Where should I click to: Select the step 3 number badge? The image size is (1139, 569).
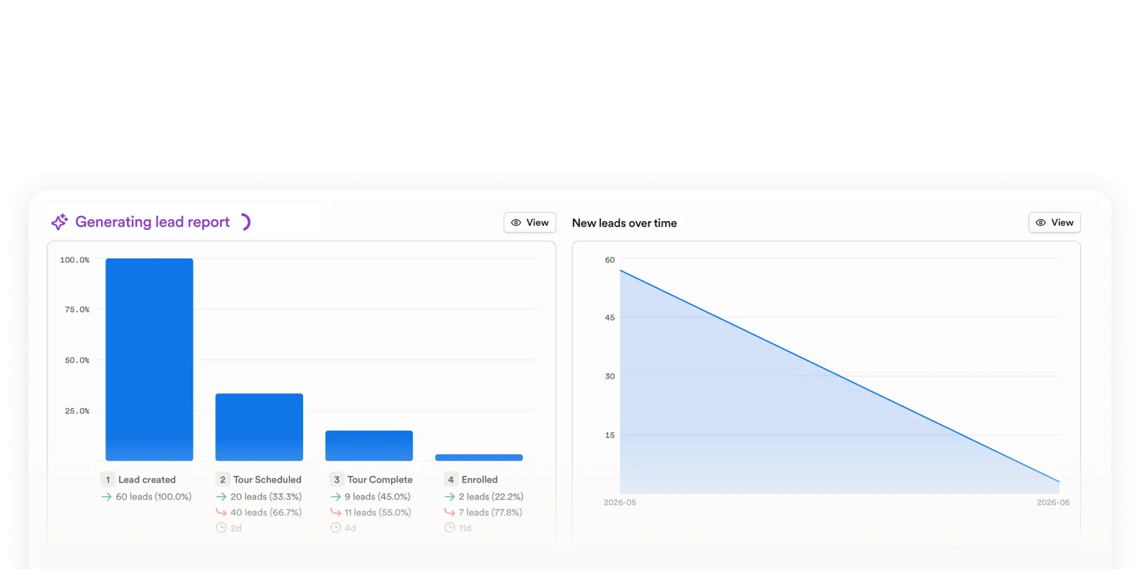336,480
